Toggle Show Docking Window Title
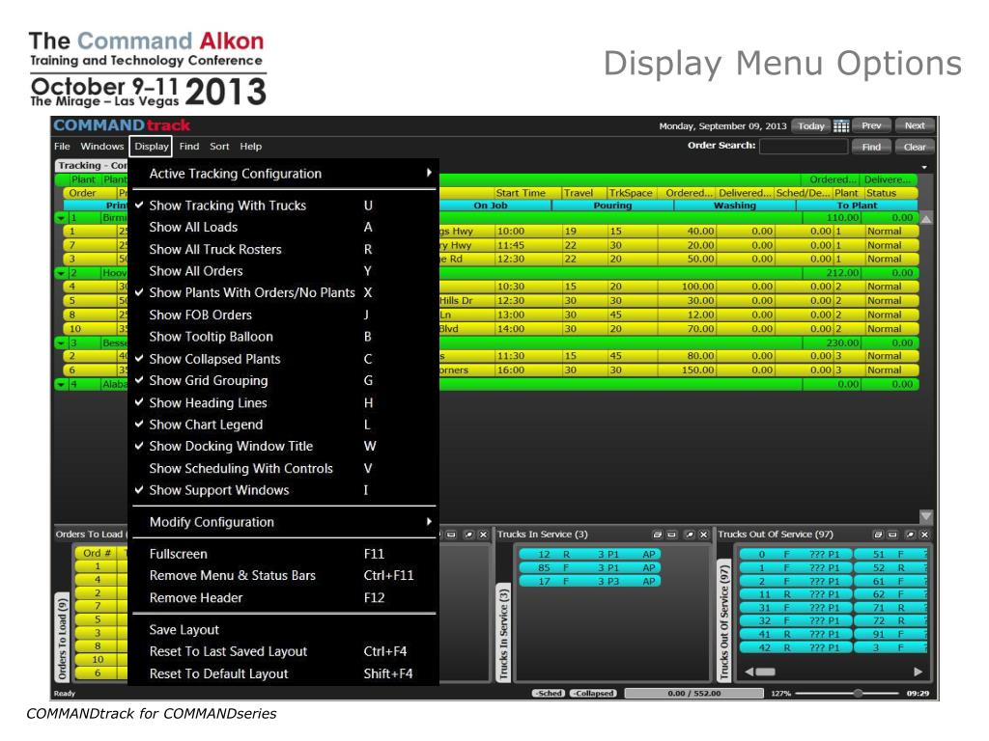The height and width of the screenshot is (741, 989). [283, 446]
